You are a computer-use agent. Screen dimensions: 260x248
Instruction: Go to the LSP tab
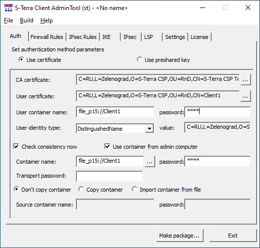[152, 37]
